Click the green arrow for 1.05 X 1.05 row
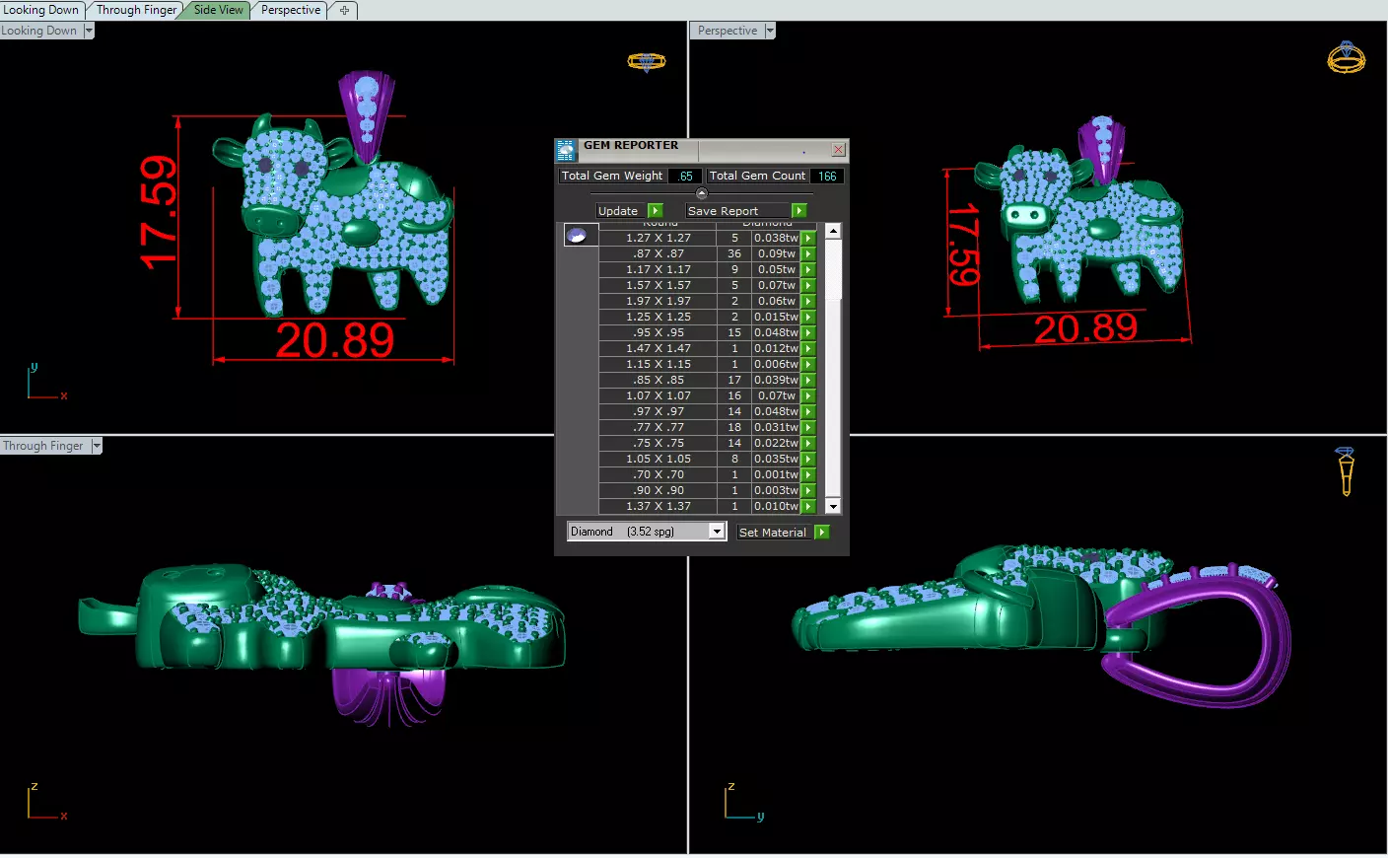 (808, 459)
